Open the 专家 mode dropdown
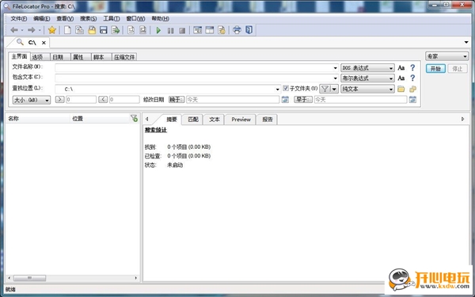Viewport: 475px width, 297px height. click(446, 57)
